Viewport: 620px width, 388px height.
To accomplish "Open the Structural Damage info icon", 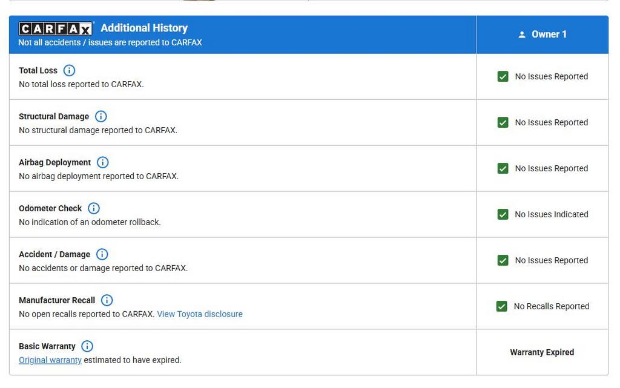I will pos(101,116).
